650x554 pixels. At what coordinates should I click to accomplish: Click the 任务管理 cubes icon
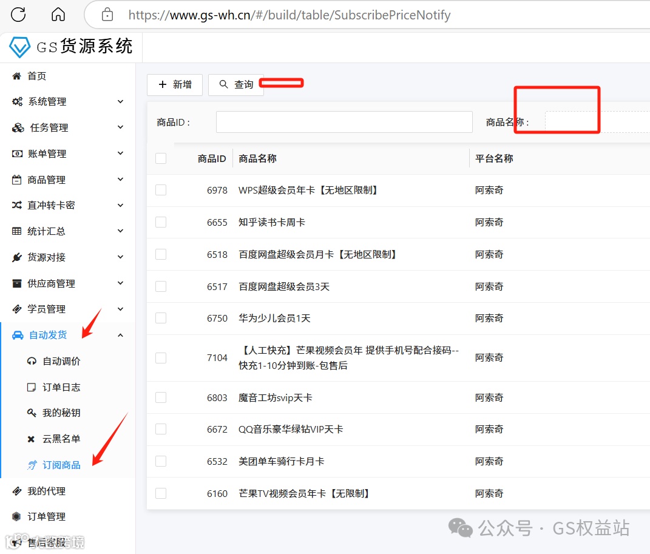(18, 127)
